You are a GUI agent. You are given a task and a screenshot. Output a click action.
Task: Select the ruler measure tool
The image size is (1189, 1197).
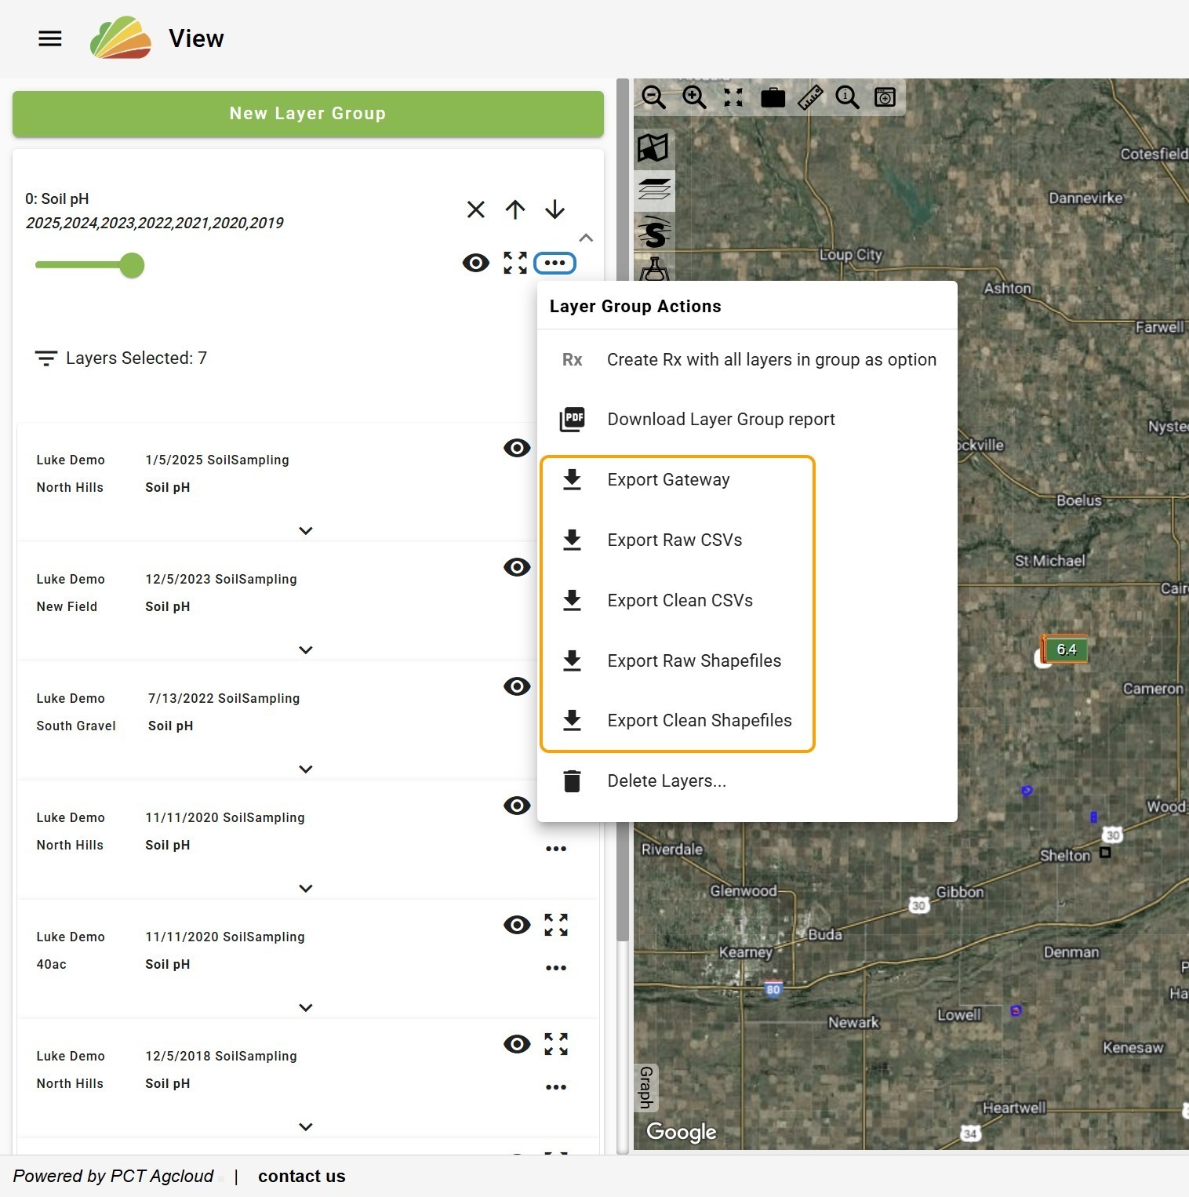[x=810, y=97]
